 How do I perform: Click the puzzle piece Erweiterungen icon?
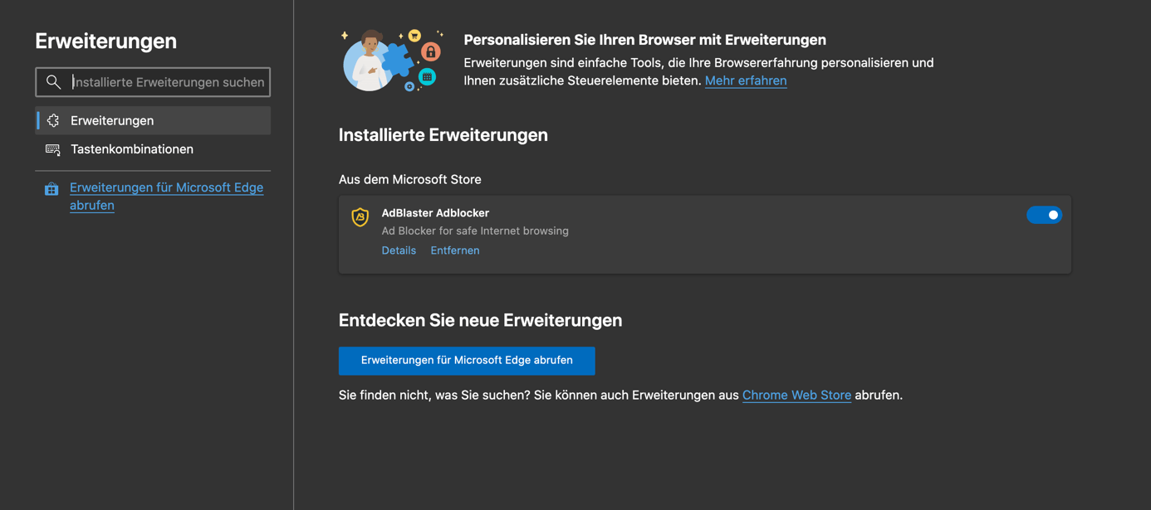coord(53,121)
